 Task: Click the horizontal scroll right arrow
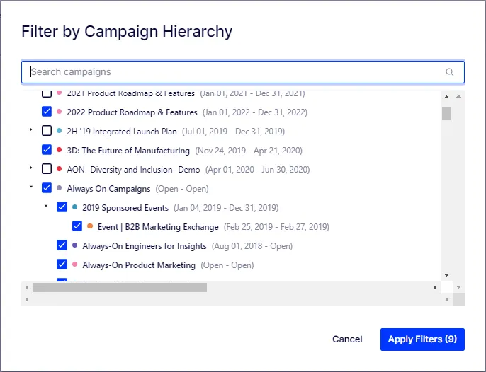(x=435, y=288)
